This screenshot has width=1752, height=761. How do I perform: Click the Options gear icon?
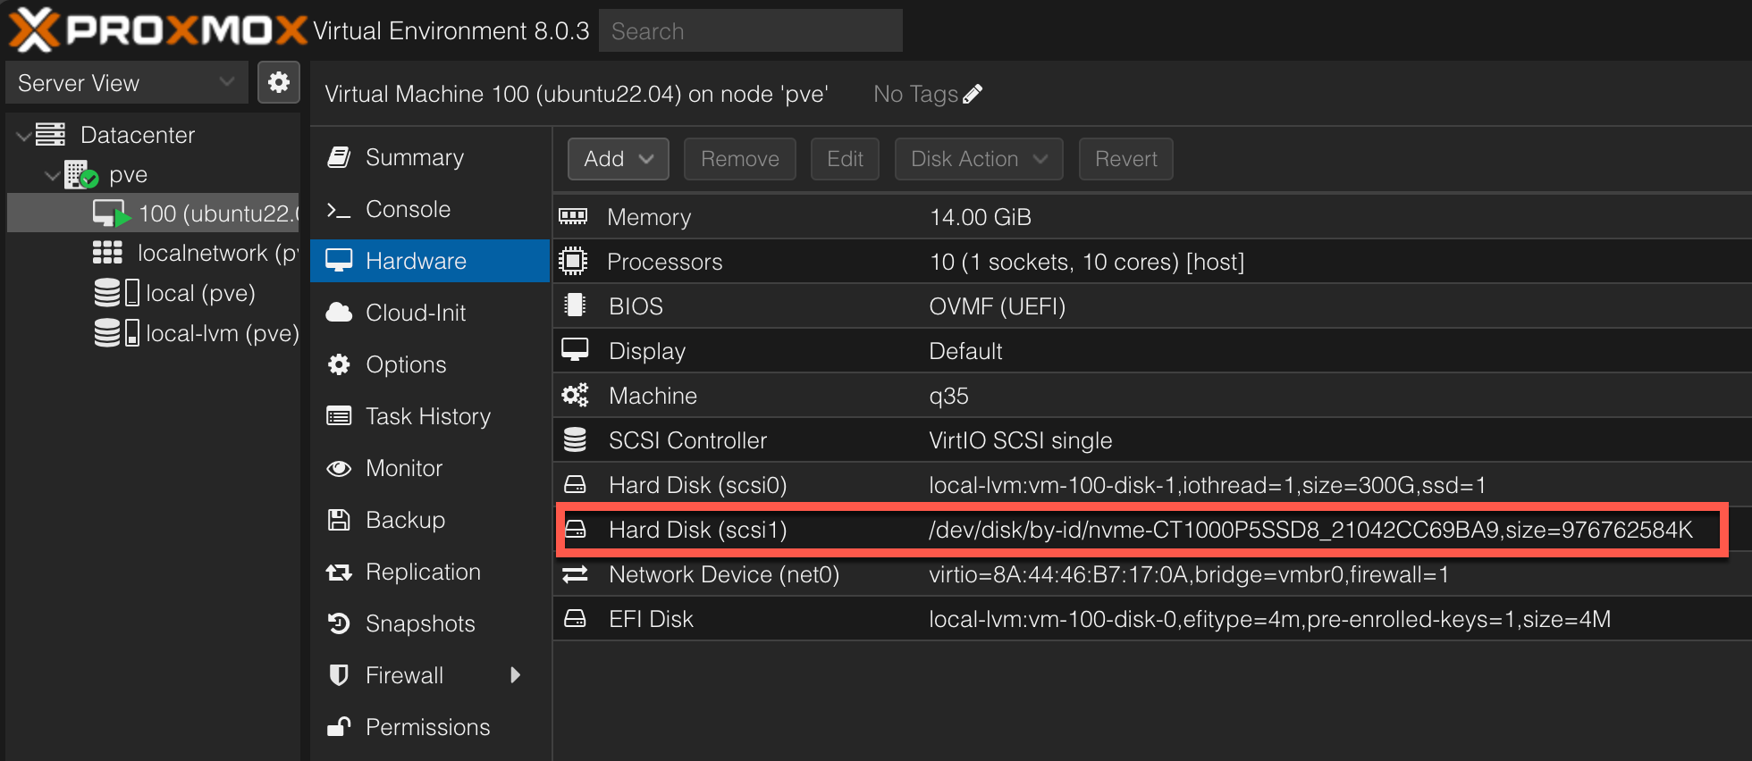point(339,364)
